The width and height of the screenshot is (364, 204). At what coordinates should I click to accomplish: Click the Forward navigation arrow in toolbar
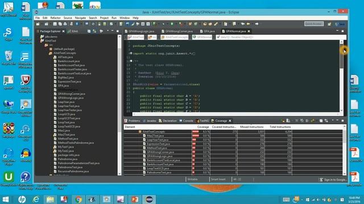257,24
